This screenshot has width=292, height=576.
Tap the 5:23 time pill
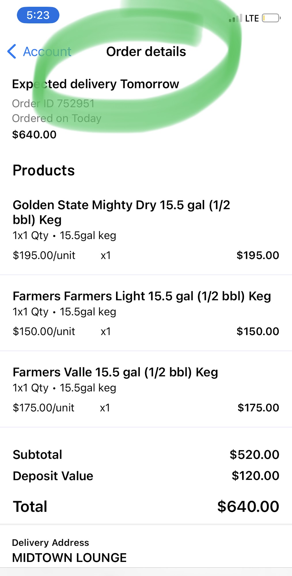coord(38,15)
